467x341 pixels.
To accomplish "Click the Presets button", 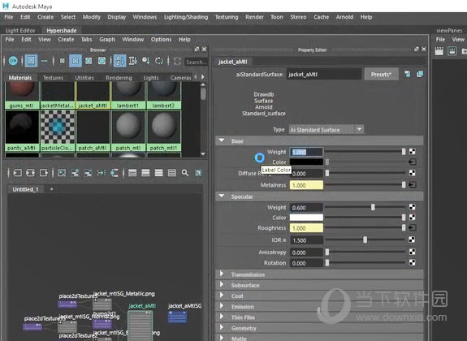I will [x=381, y=75].
